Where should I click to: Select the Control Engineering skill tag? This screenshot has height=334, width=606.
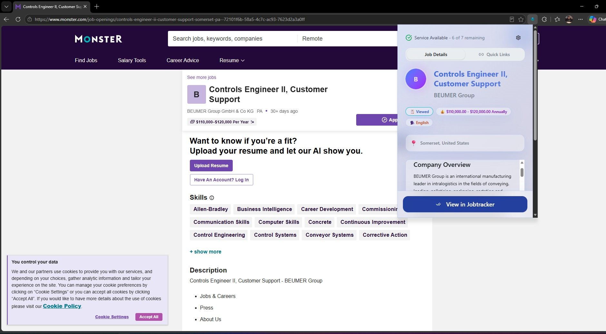219,235
